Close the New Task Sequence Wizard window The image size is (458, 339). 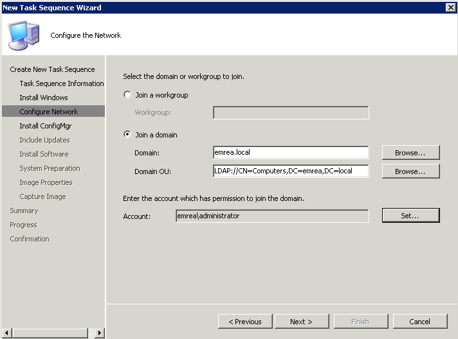(451, 7)
